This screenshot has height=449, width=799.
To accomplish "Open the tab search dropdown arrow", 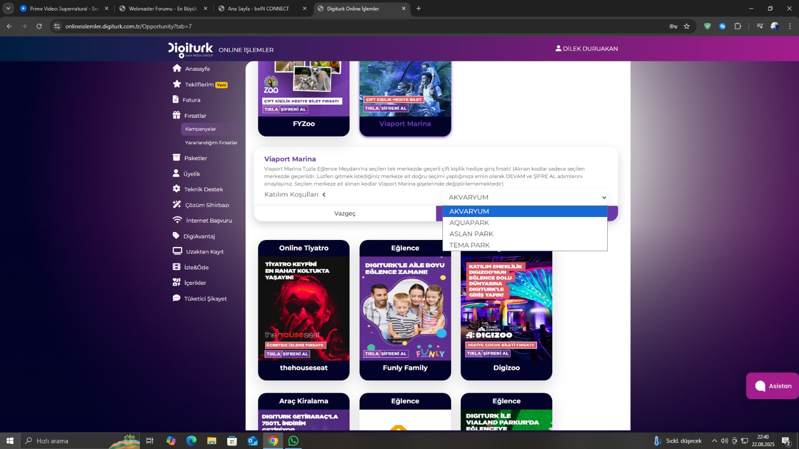I will coord(8,8).
